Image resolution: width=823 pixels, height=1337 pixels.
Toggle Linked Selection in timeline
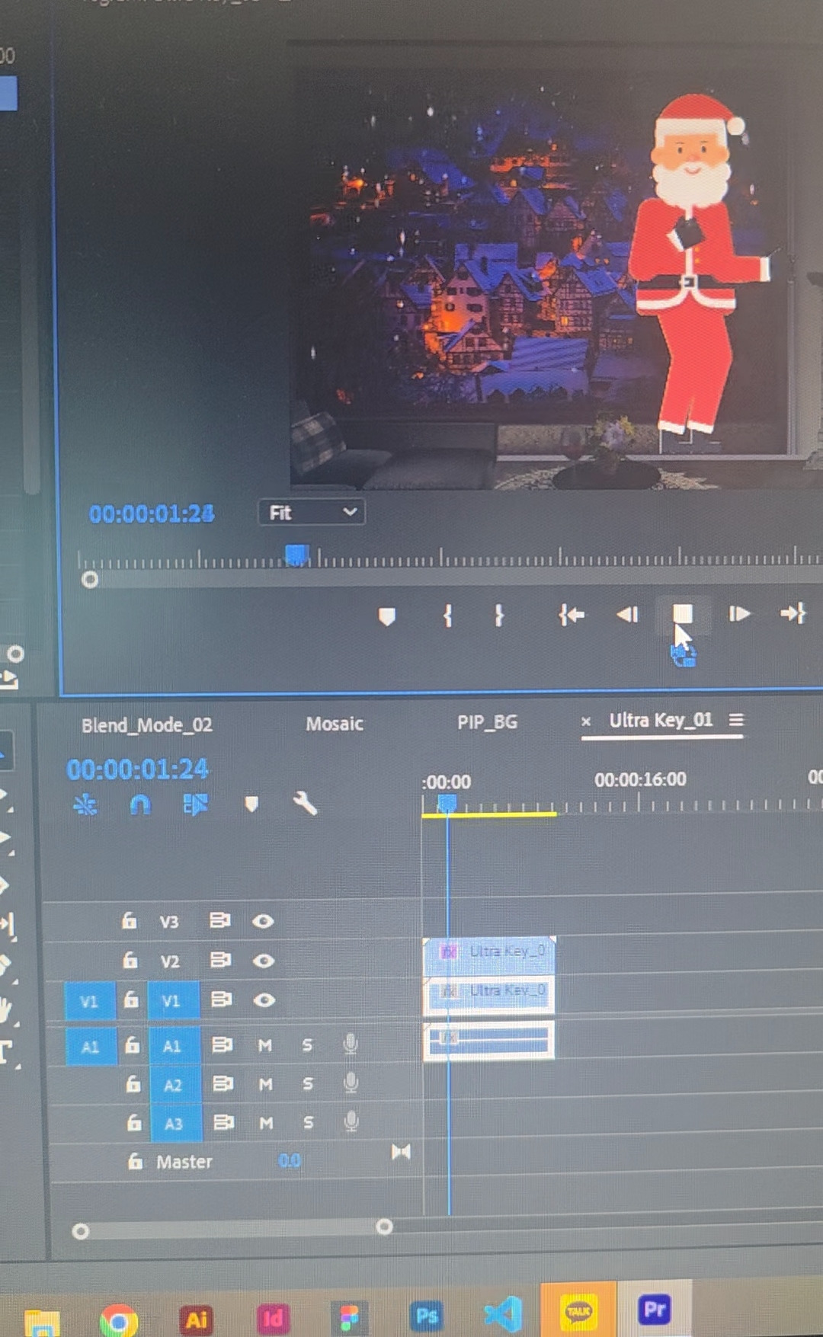[x=196, y=804]
